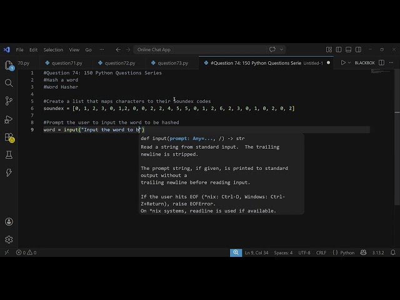Image resolution: width=400 pixels, height=300 pixels.
Task: Open the Manage gear menu
Action: click(x=9, y=239)
